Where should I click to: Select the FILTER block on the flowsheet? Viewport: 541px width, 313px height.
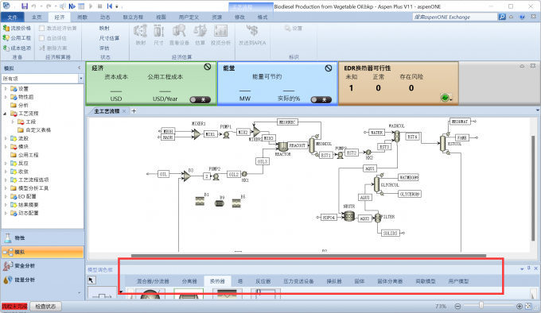click(378, 218)
